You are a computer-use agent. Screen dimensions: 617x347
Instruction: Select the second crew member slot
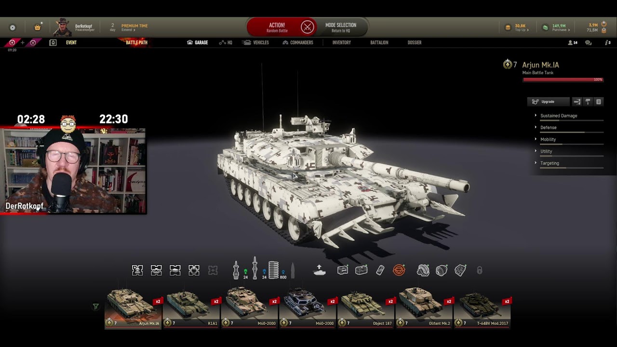coord(156,270)
